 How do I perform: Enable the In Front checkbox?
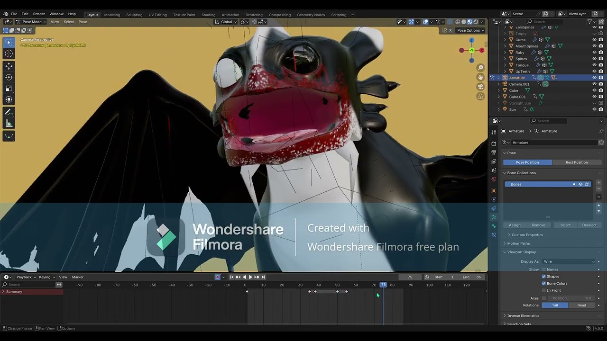pos(544,290)
